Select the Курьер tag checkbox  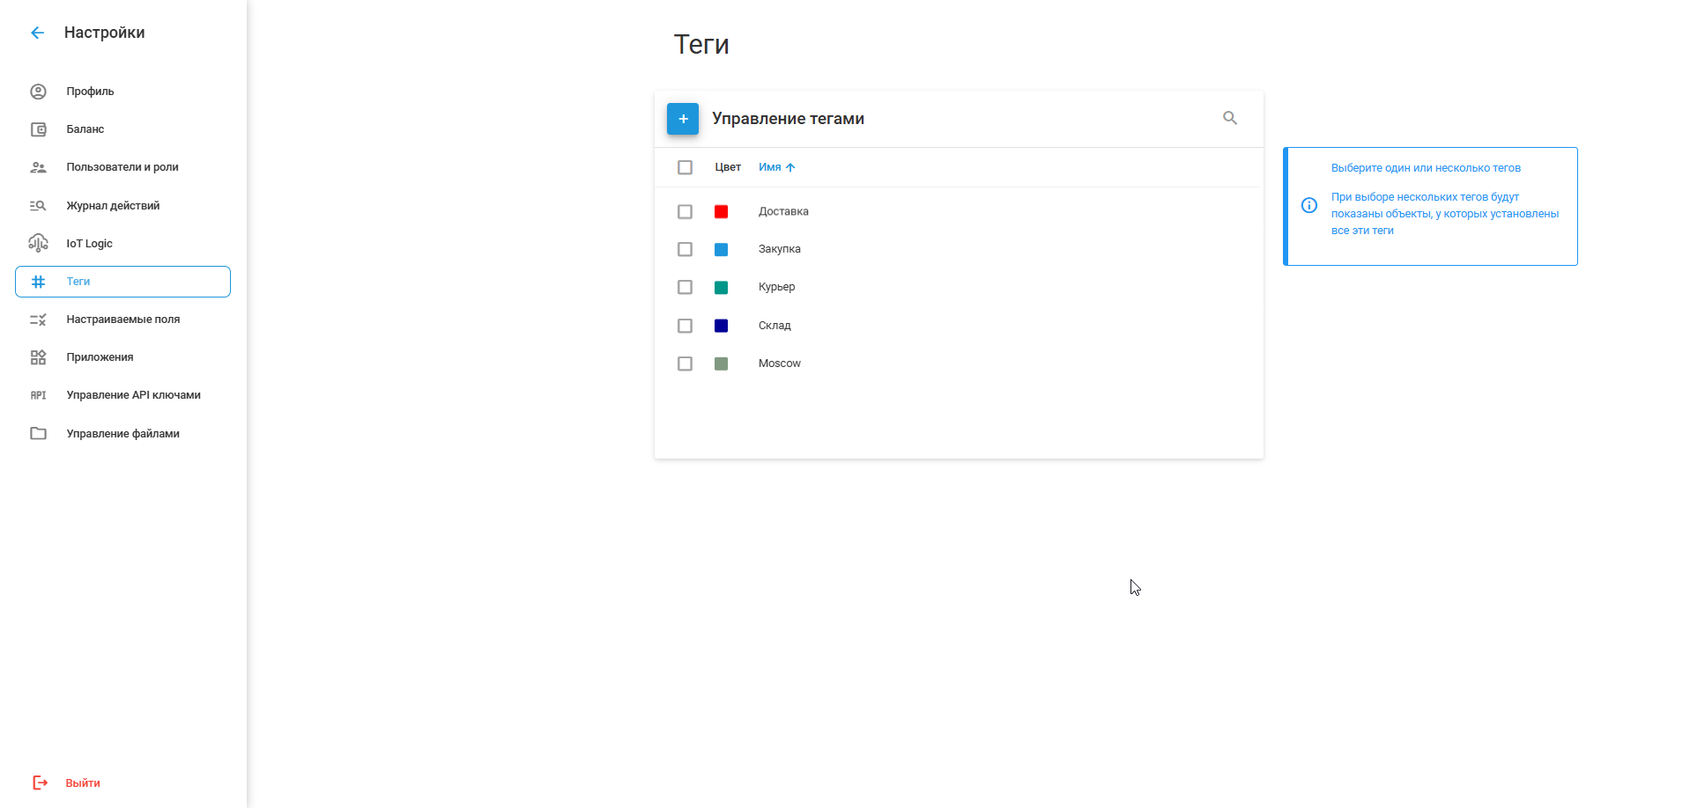click(x=685, y=288)
